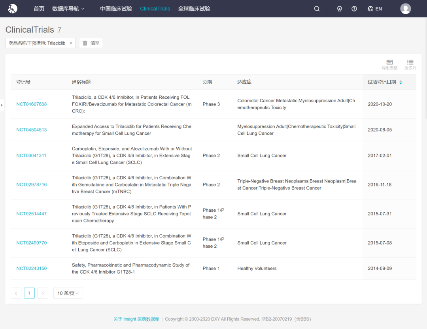The width and height of the screenshot is (427, 329).
Task: Click the Insight logo in the navbar
Action: (x=13, y=9)
